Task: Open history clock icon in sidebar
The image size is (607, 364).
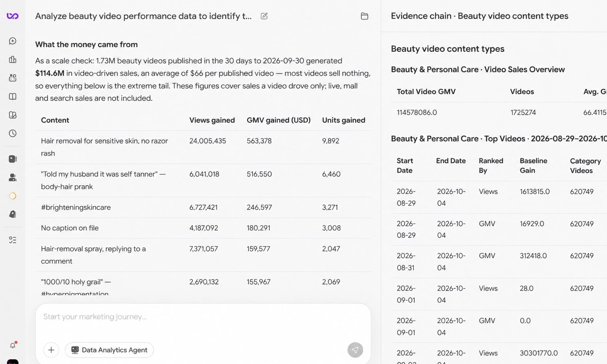Action: pyautogui.click(x=13, y=133)
